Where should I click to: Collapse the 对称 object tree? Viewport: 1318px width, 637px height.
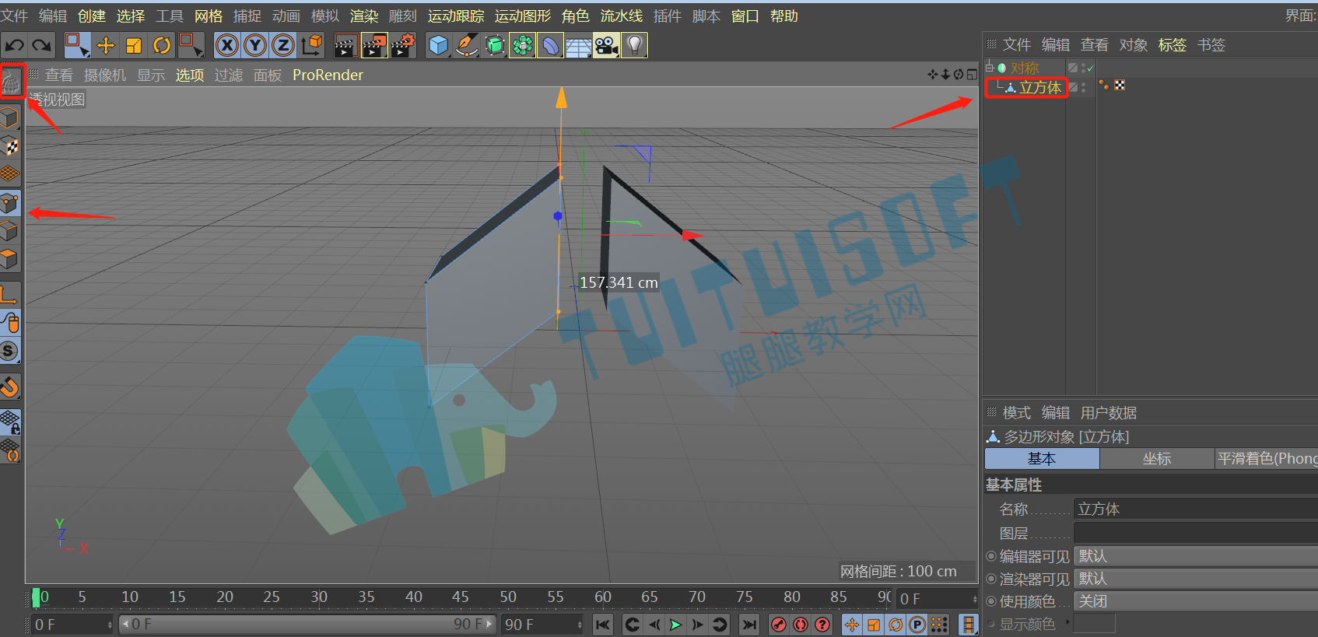click(989, 68)
